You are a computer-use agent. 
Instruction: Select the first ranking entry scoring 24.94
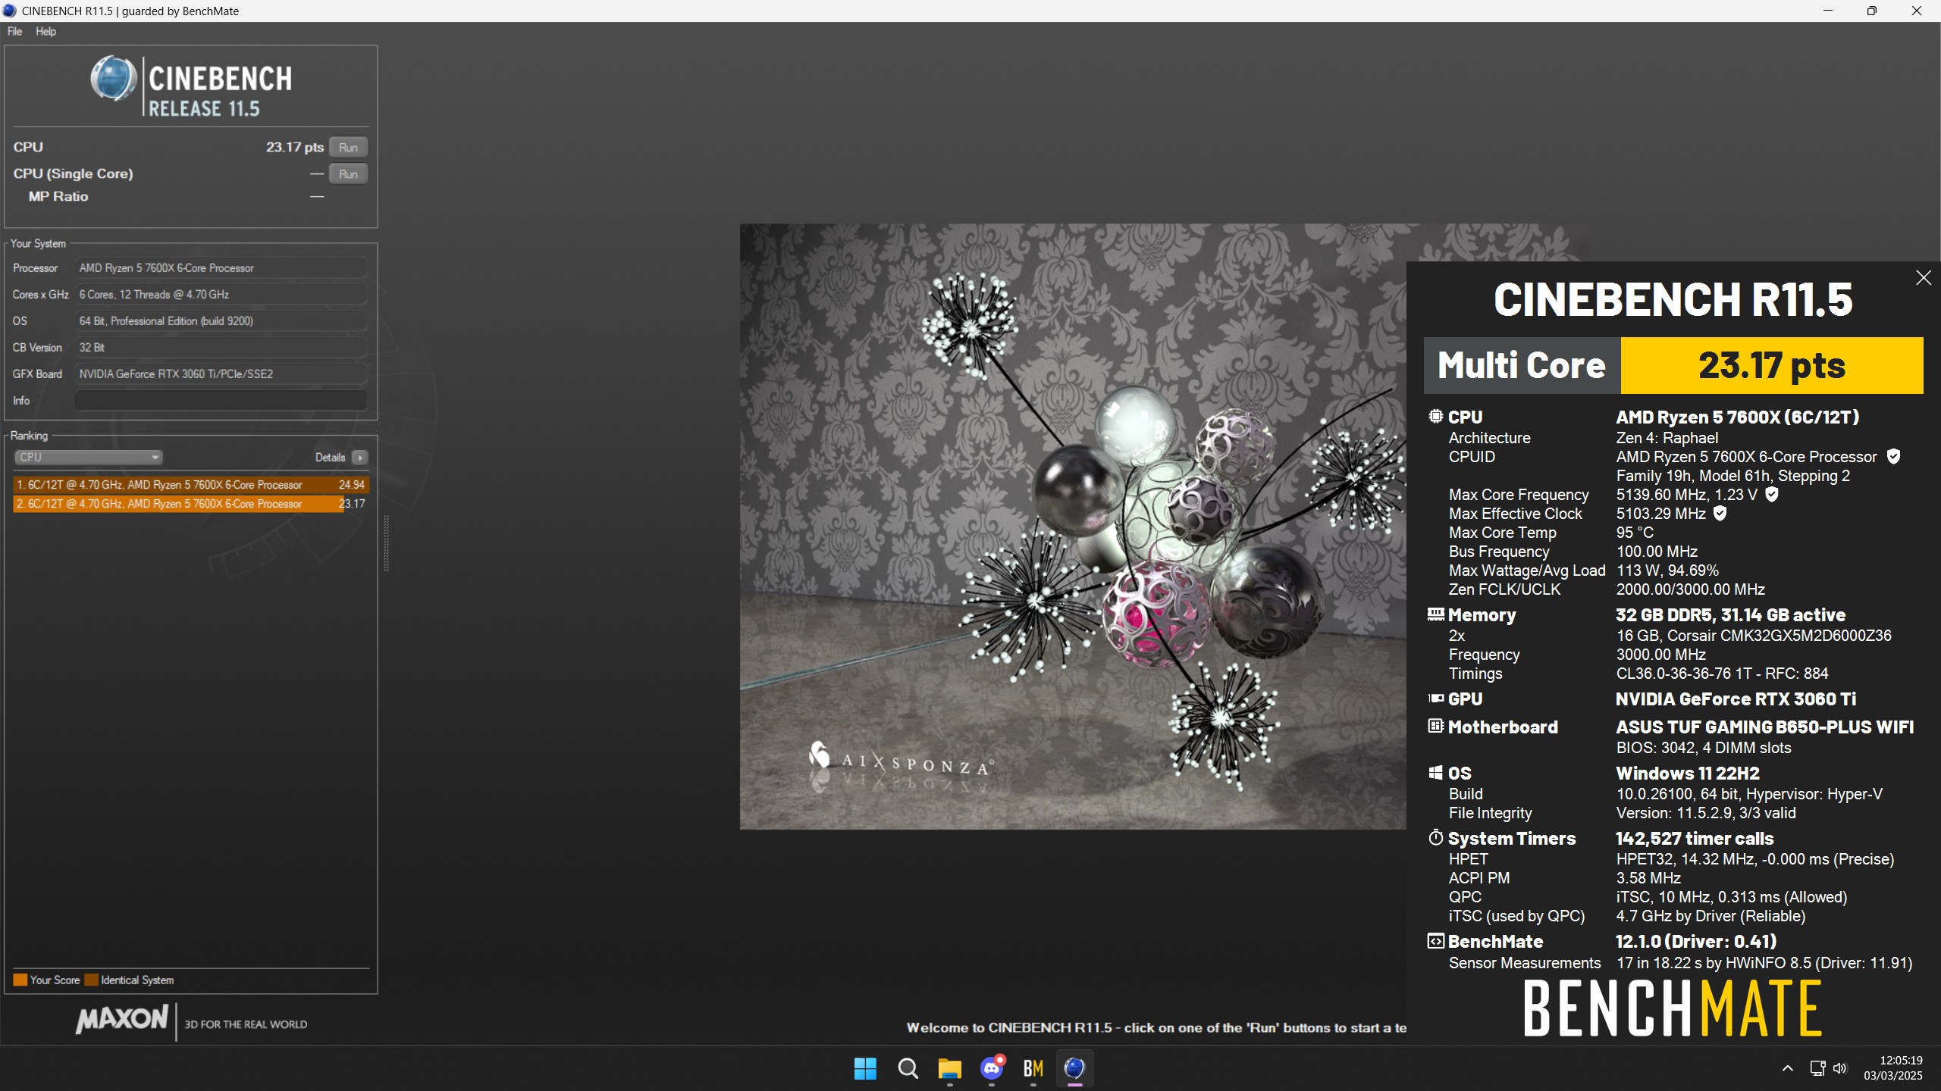190,484
